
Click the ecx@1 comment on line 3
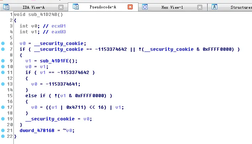pos(58,26)
